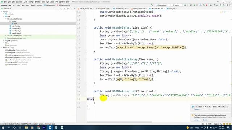
Task: Open the Android project view dropdown
Action: (x=6, y=9)
